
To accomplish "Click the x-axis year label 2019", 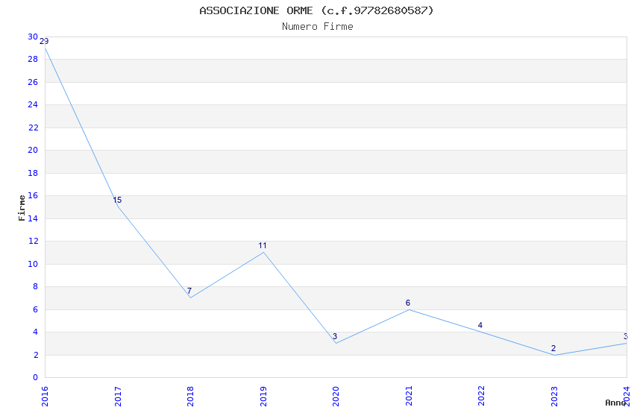I will pos(263,397).
